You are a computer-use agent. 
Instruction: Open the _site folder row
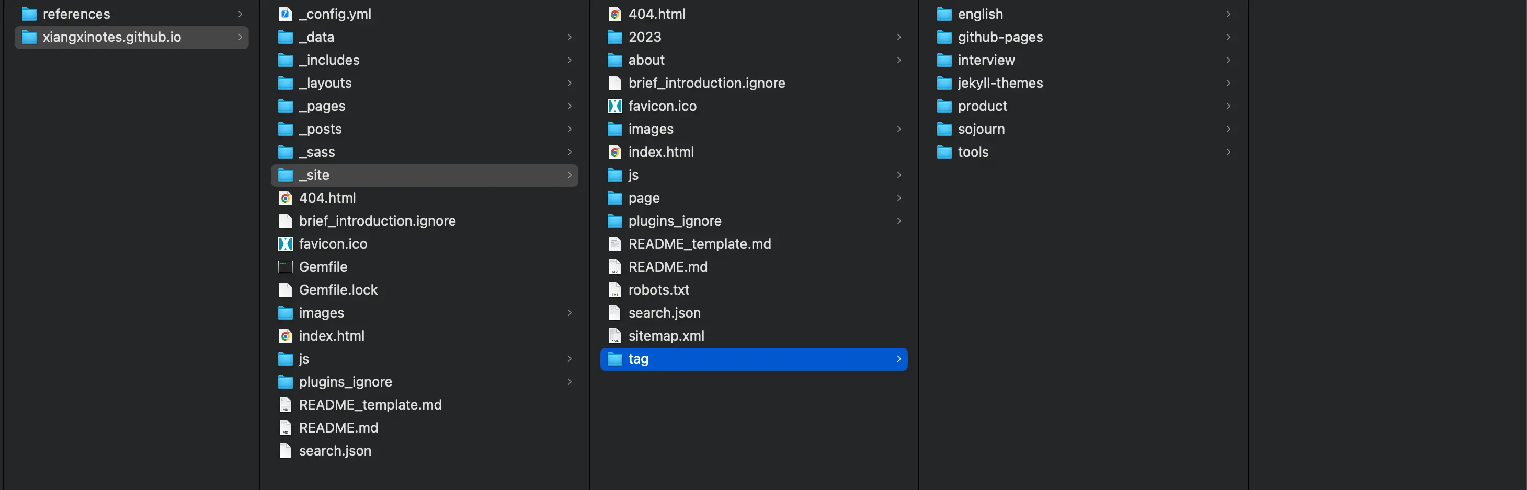[424, 176]
